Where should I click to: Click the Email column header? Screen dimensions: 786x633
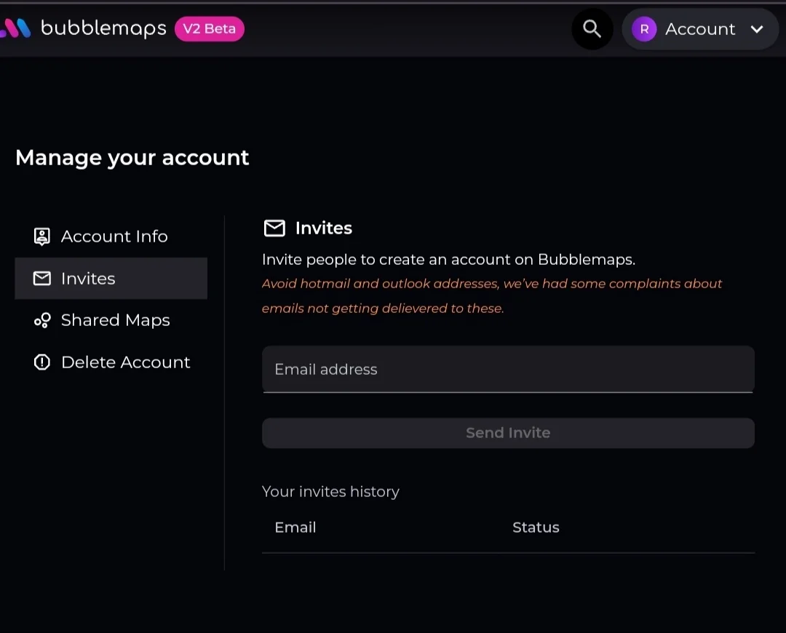pos(295,527)
